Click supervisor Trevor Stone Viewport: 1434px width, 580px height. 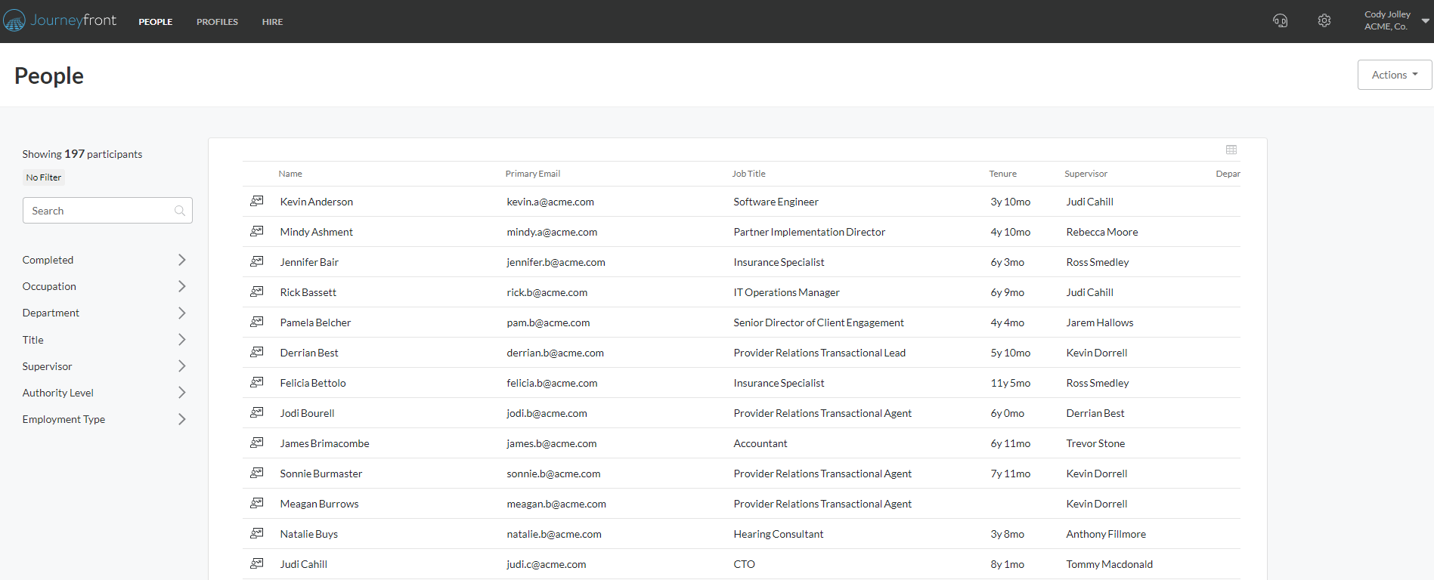pyautogui.click(x=1095, y=443)
